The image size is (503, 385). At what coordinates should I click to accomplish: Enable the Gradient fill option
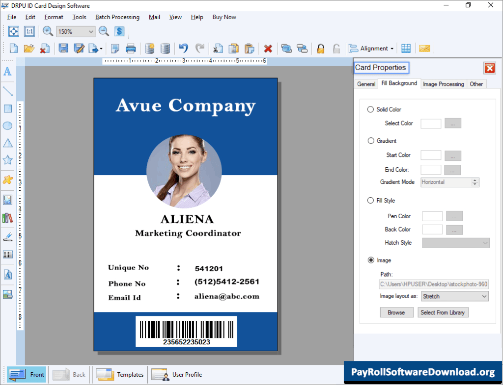(370, 141)
